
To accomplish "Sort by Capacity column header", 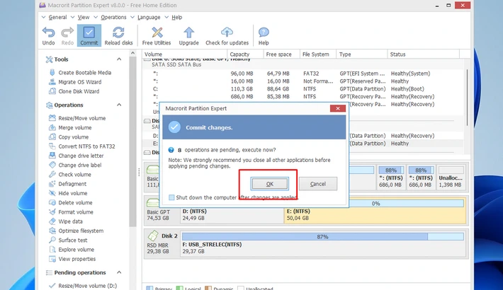I will [245, 54].
